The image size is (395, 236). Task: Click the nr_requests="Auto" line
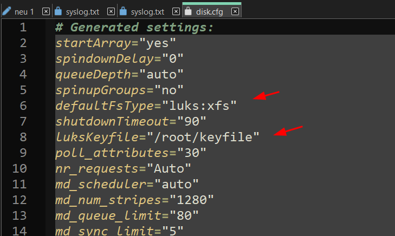pyautogui.click(x=123, y=168)
